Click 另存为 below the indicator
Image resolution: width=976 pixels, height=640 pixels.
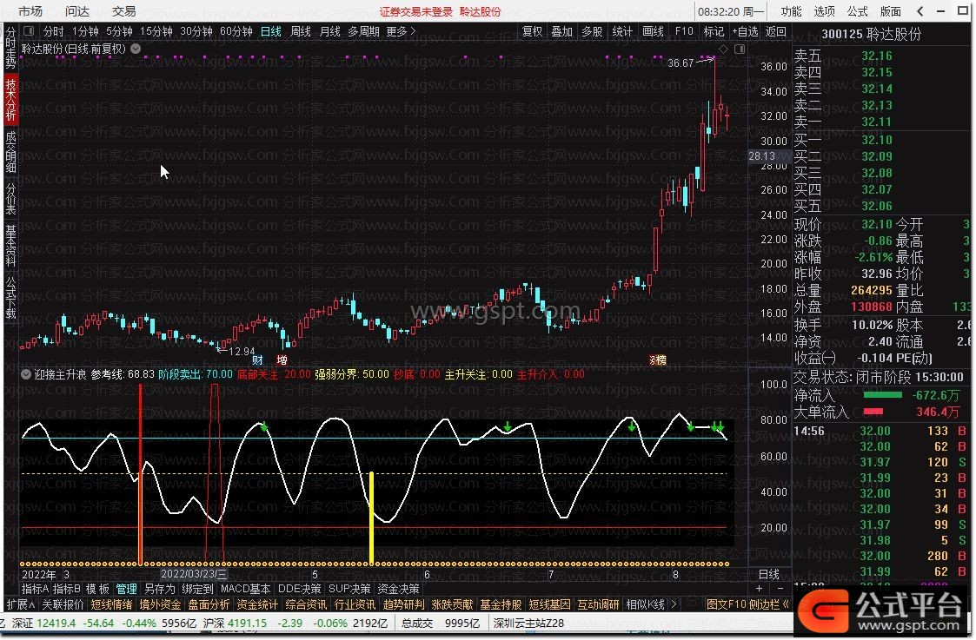point(160,589)
